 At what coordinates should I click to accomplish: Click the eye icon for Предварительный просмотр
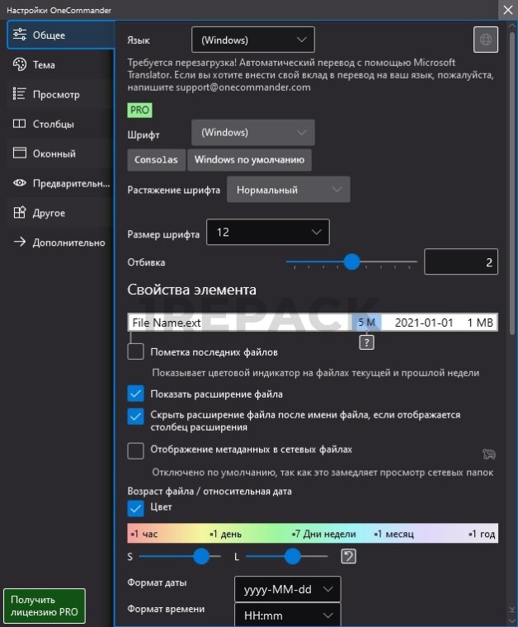click(20, 183)
